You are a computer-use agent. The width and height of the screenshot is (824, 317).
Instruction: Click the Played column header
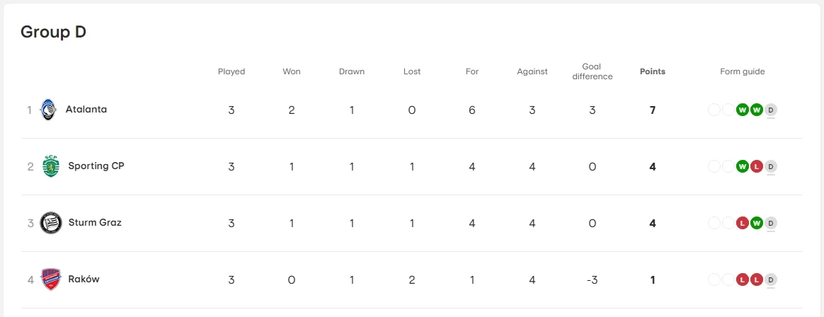click(x=231, y=71)
